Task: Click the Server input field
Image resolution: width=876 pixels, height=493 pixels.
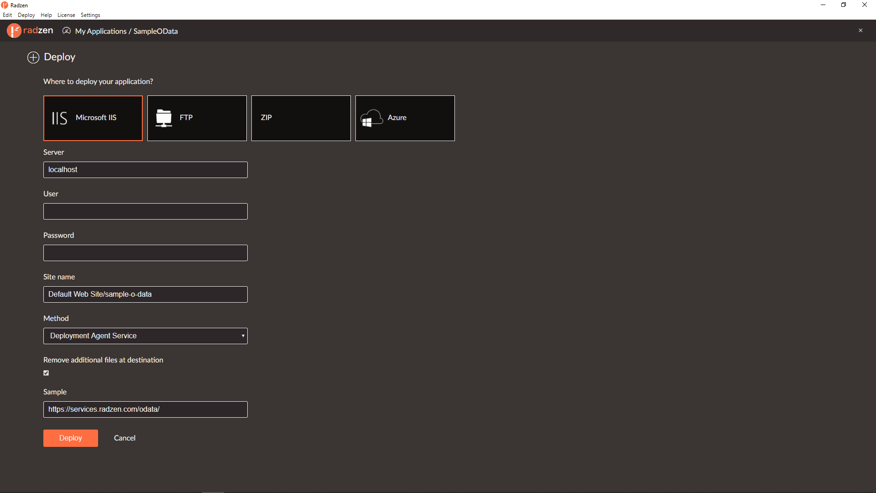Action: 145,170
